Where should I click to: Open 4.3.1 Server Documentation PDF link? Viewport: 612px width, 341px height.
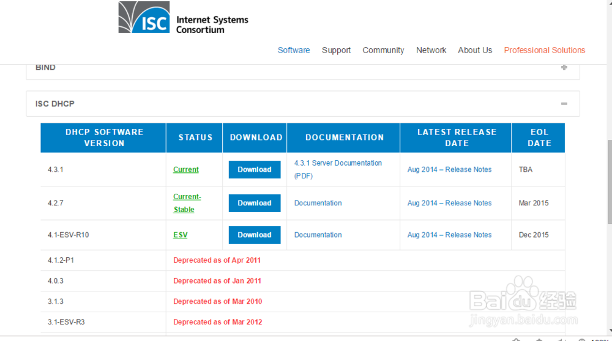click(x=338, y=169)
